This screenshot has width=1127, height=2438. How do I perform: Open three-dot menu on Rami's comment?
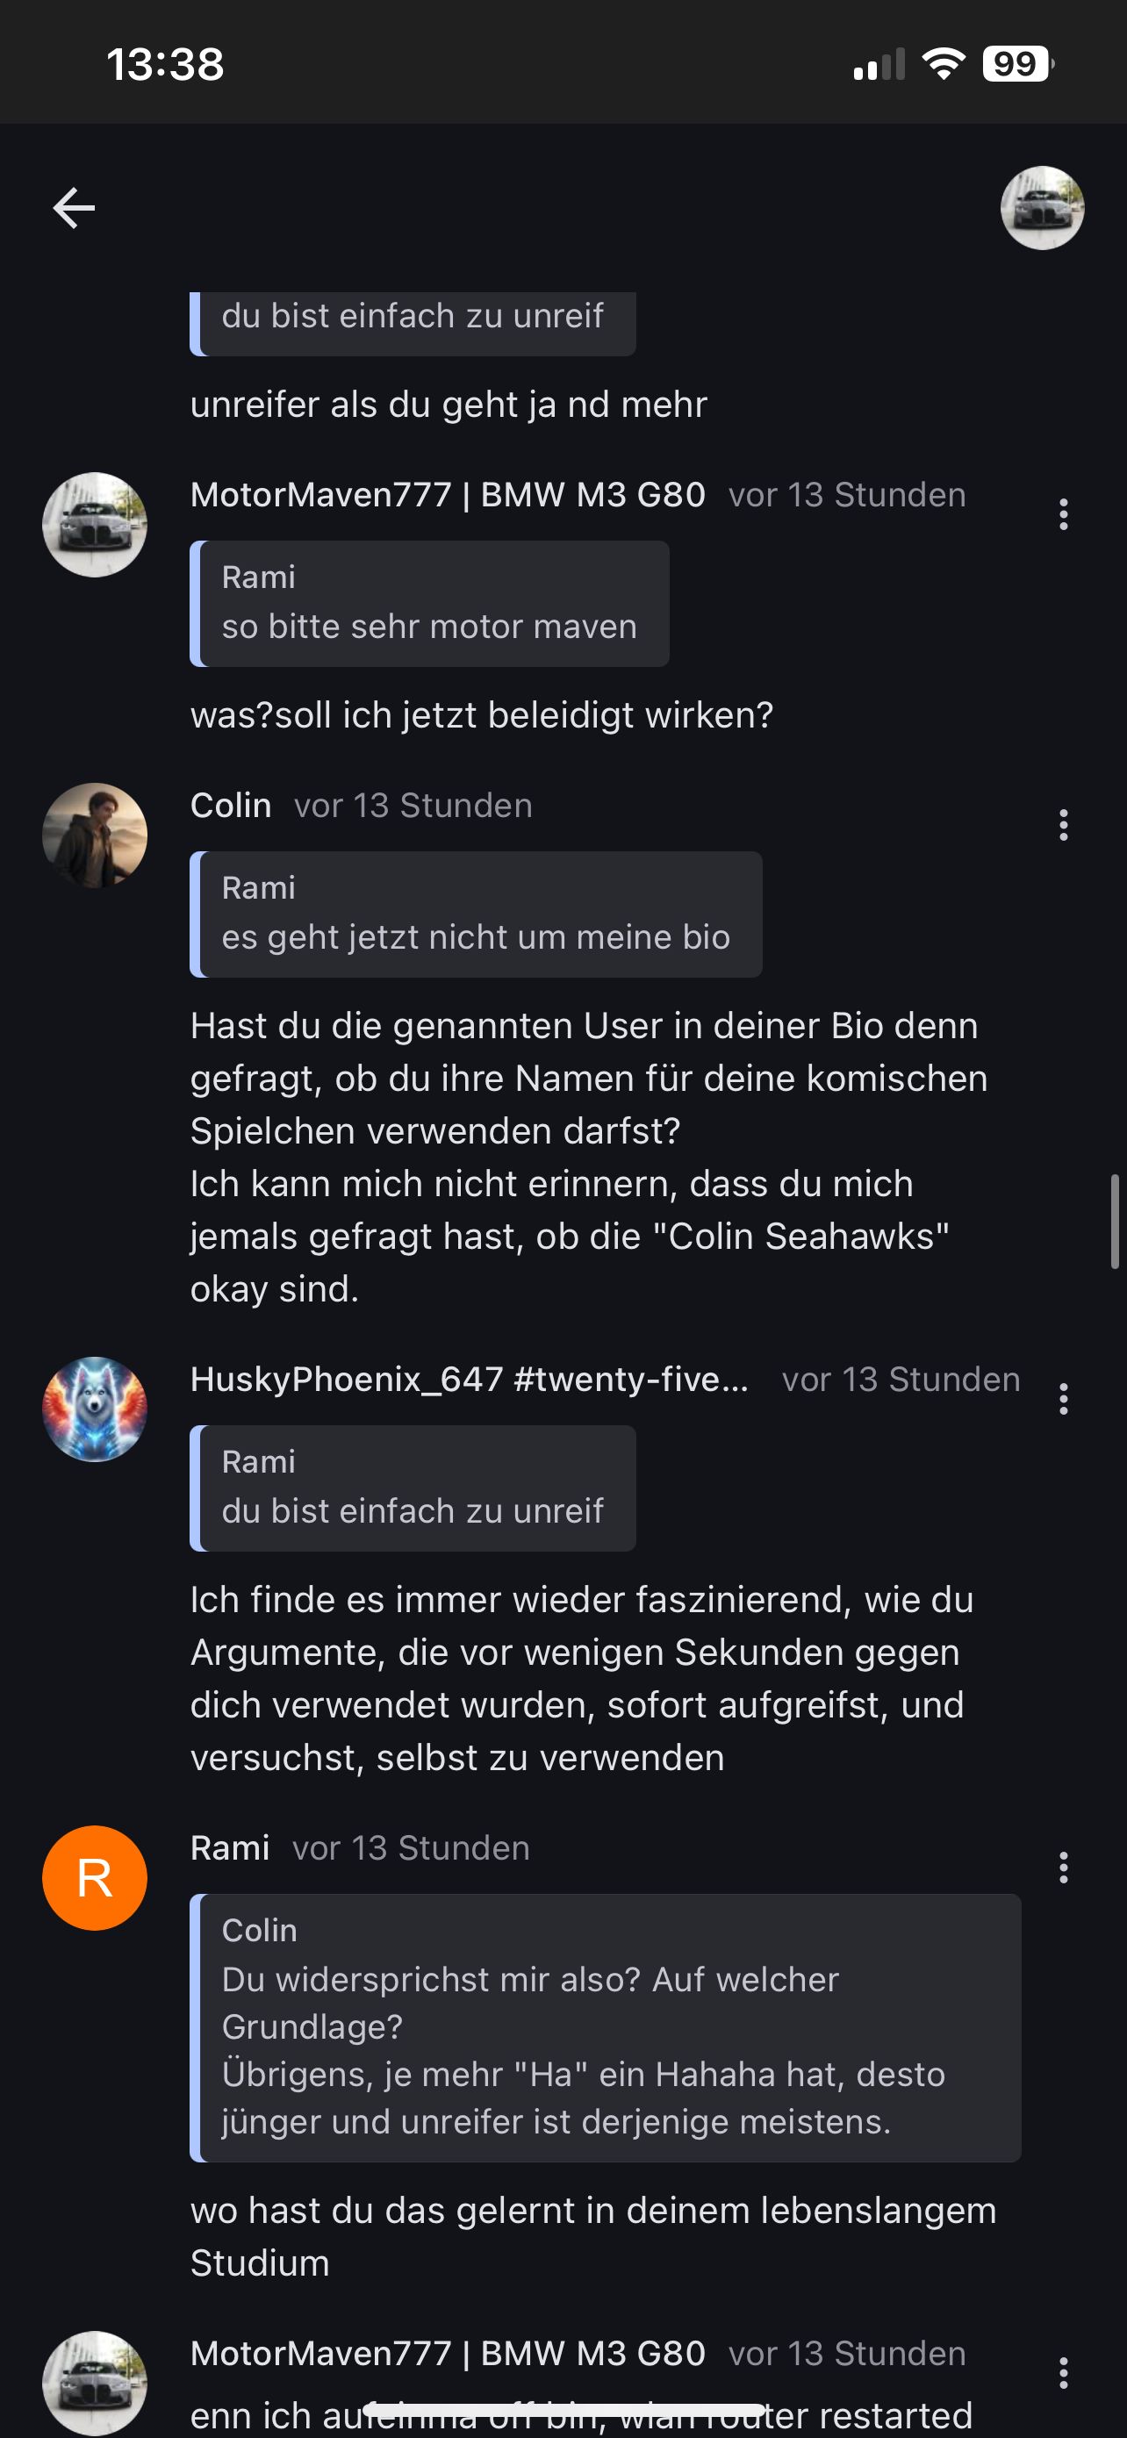pyautogui.click(x=1064, y=1868)
